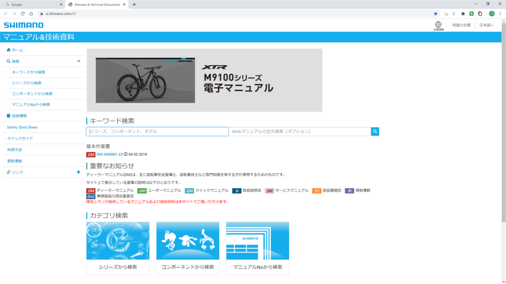Image resolution: width=506 pixels, height=284 pixels.
Task: Click the red DM ディーラーマニュアル legend badge
Action: tap(91, 191)
